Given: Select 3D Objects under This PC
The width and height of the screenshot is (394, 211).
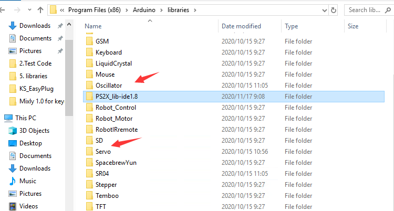Looking at the screenshot, I should (34, 131).
